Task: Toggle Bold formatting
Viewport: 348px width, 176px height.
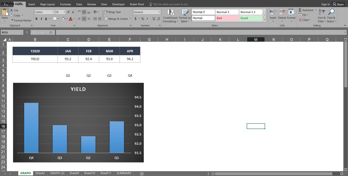Action: click(36, 19)
